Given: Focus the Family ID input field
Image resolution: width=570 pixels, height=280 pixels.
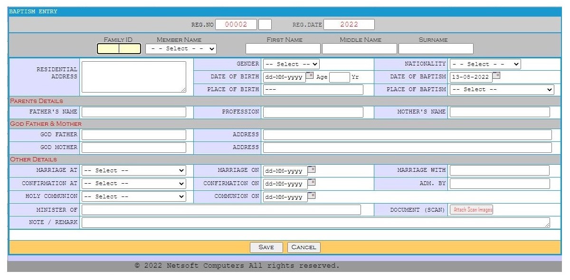Looking at the screenshot, I should pyautogui.click(x=119, y=49).
